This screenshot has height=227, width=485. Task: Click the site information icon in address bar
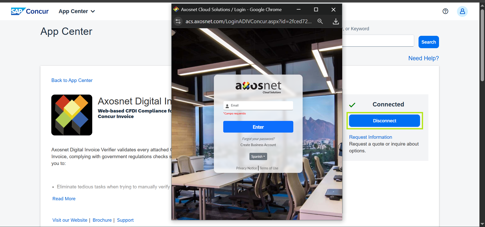click(178, 21)
